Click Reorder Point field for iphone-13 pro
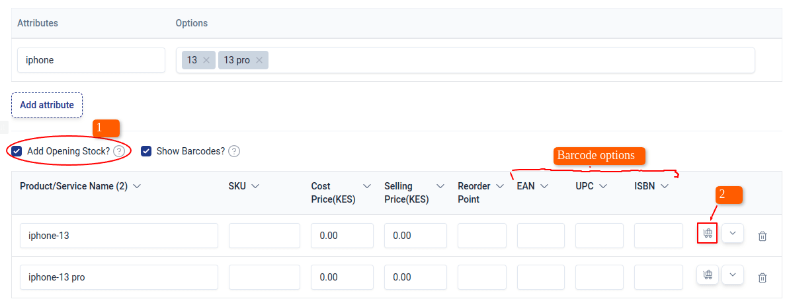This screenshot has height=299, width=785. [x=481, y=277]
